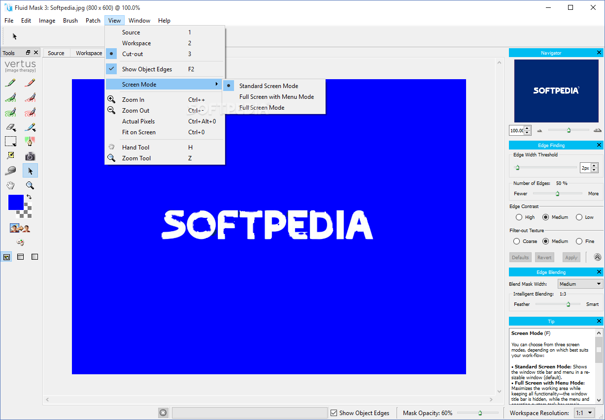Click the full screen mode icon
The width and height of the screenshot is (605, 420).
click(34, 257)
